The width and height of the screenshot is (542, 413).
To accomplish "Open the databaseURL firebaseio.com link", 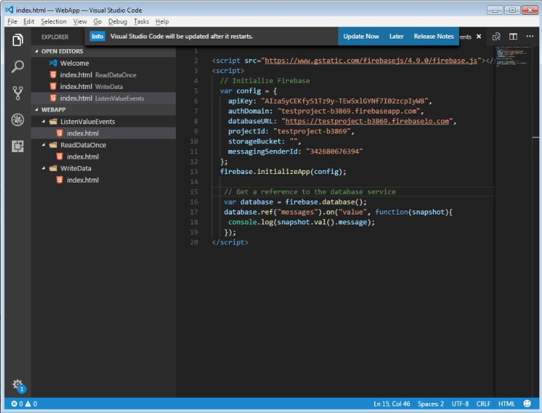I will pyautogui.click(x=367, y=121).
